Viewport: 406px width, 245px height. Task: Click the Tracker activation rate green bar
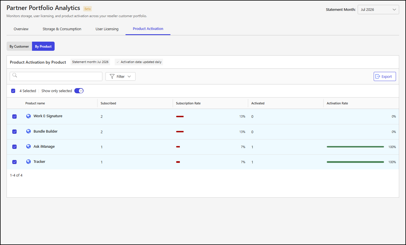355,162
